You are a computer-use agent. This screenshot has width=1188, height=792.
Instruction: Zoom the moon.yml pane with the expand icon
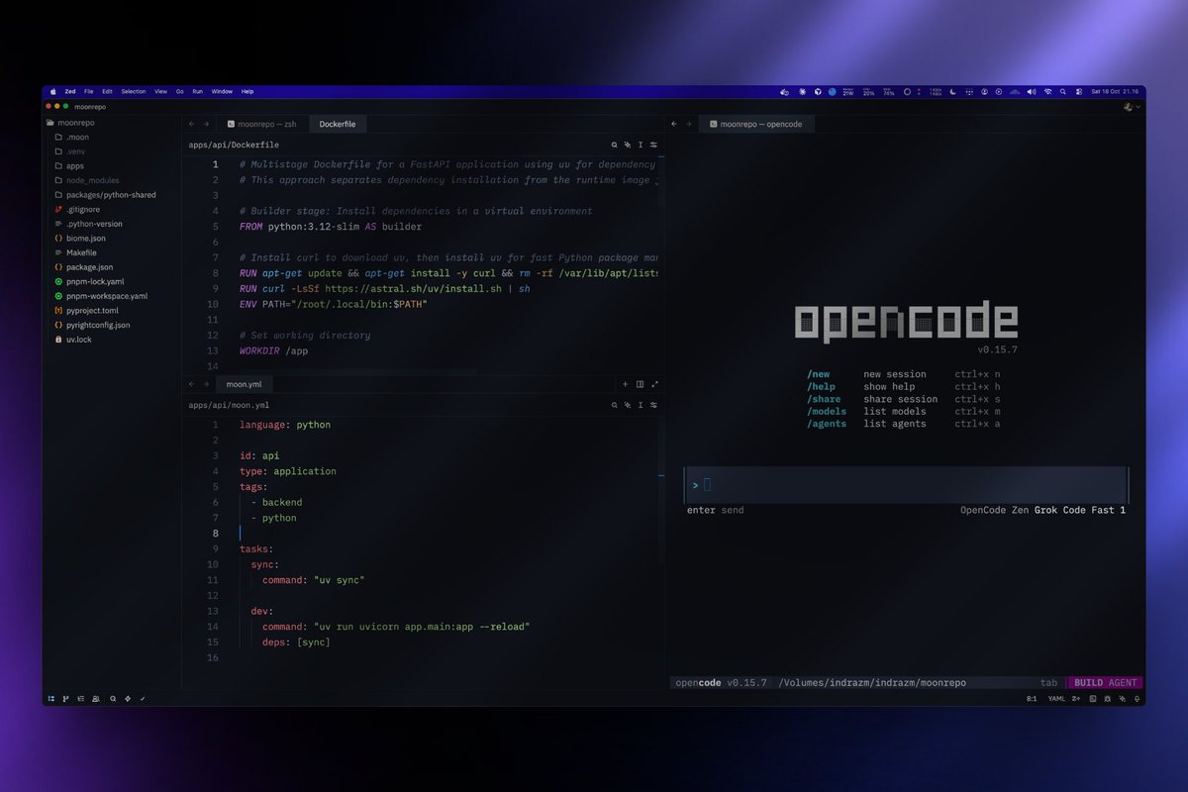(x=654, y=384)
